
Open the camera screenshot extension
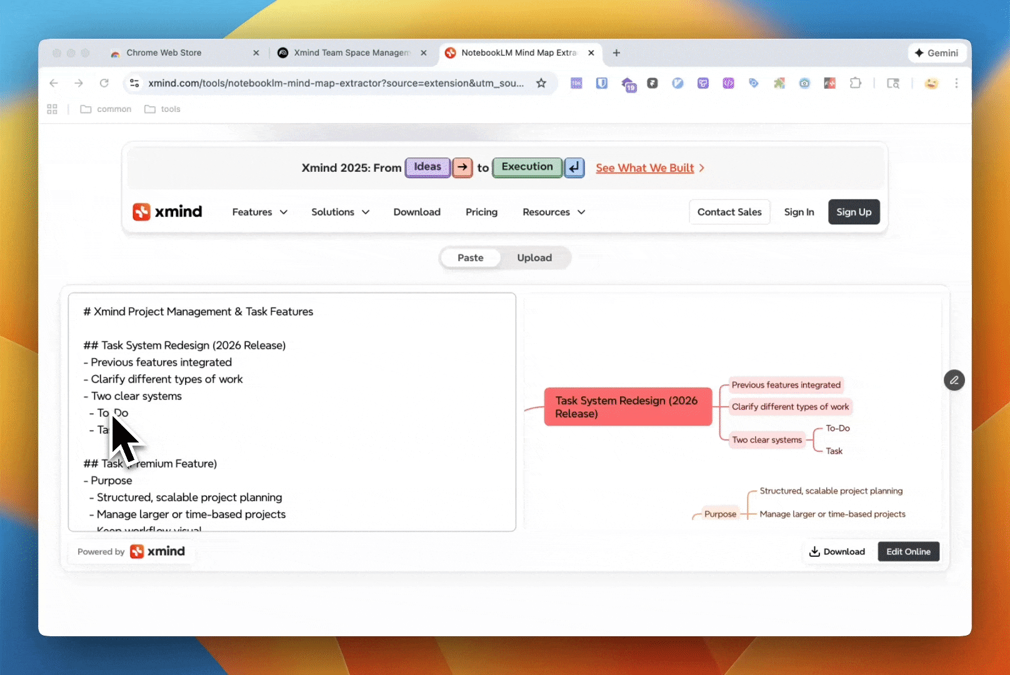[804, 83]
